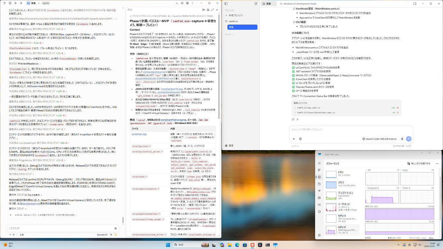Click 新規プロジェクト in Bionic sidebar
Screen dimensions: 443x249
pos(234,16)
